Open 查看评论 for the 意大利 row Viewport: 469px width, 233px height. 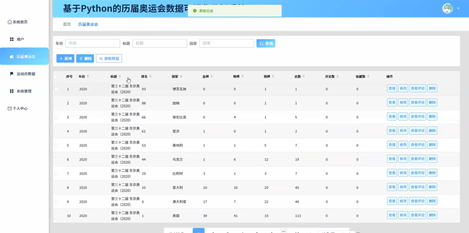click(417, 187)
